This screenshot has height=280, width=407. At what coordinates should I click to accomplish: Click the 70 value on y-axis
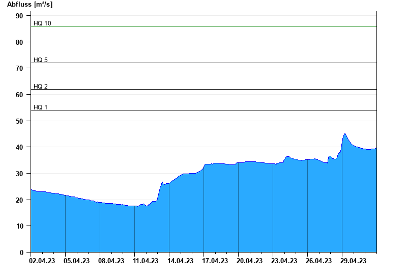click(x=19, y=68)
